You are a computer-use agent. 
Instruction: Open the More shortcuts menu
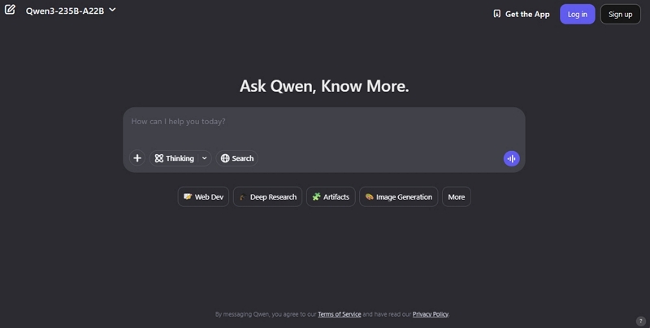(457, 196)
